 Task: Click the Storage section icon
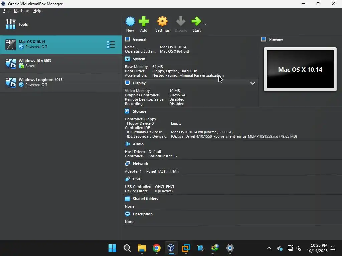point(127,111)
